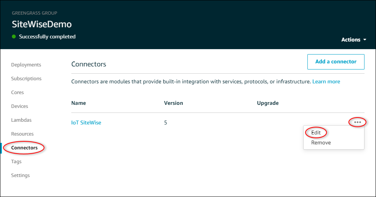Viewport: 376px width, 197px height.
Task: Select Devices in the left navigation
Action: coord(20,106)
